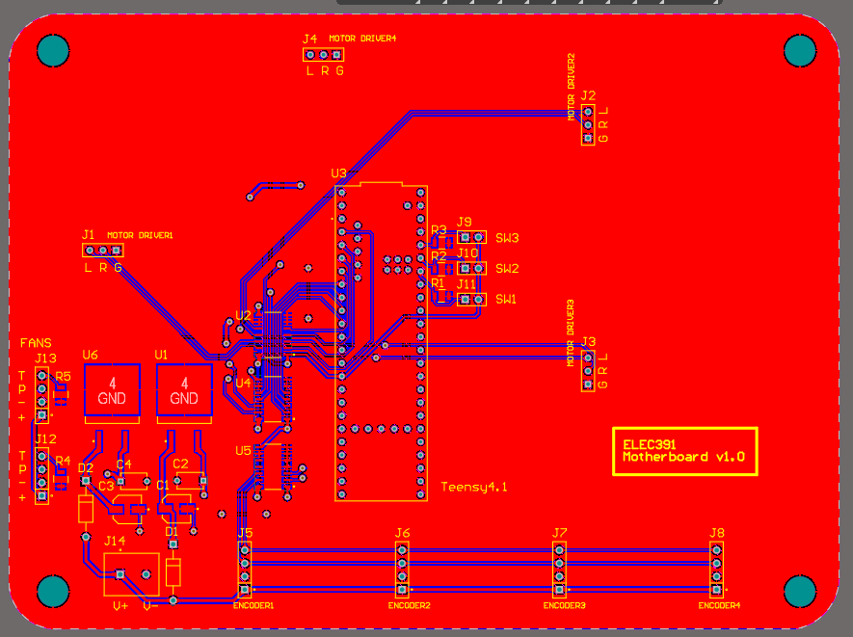Select the MOTOR DRIVER4 header J4

[322, 55]
